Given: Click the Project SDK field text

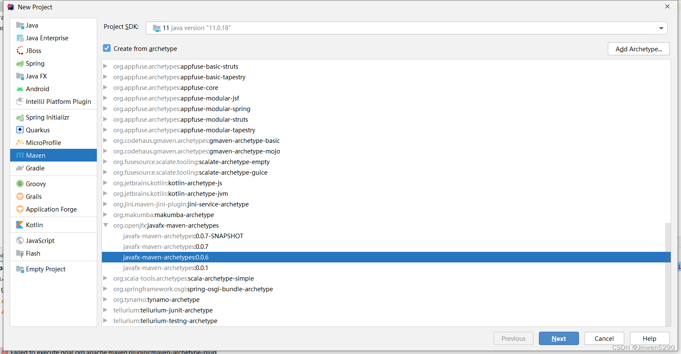Looking at the screenshot, I should (x=197, y=28).
